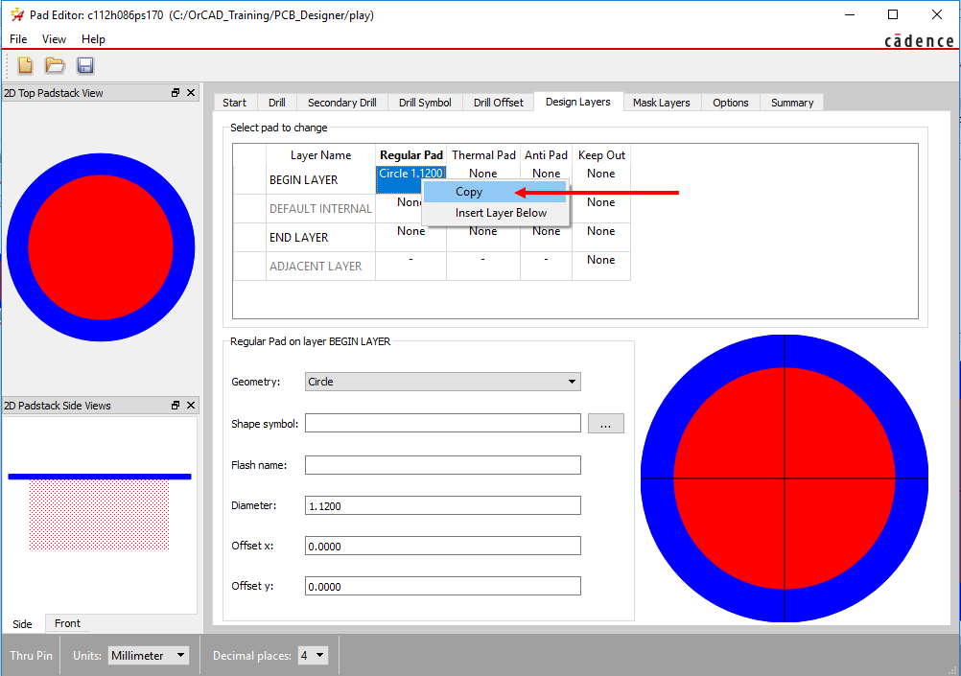961x676 pixels.
Task: Select ADJACENT LAYER Keep Out cell
Action: [600, 266]
